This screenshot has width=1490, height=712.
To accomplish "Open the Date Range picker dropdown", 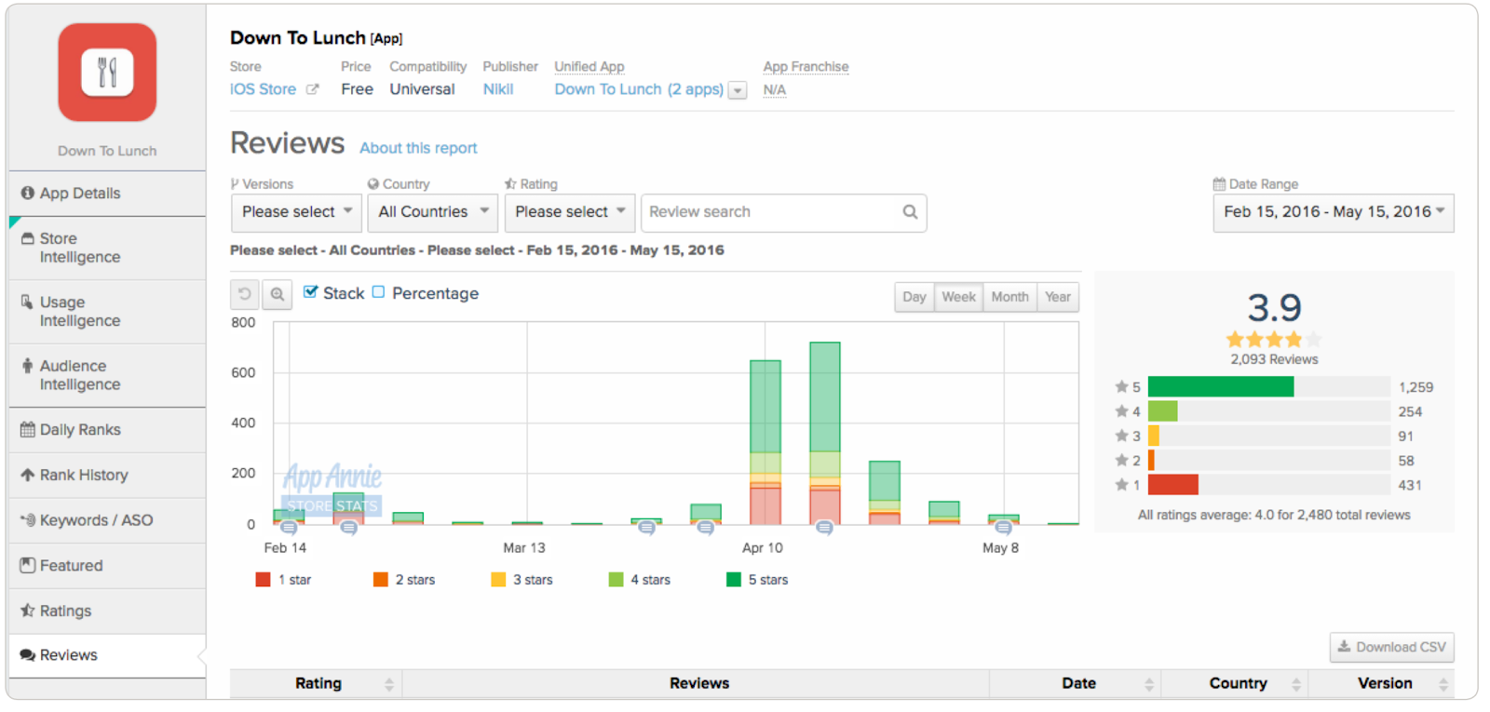I will pos(1334,212).
